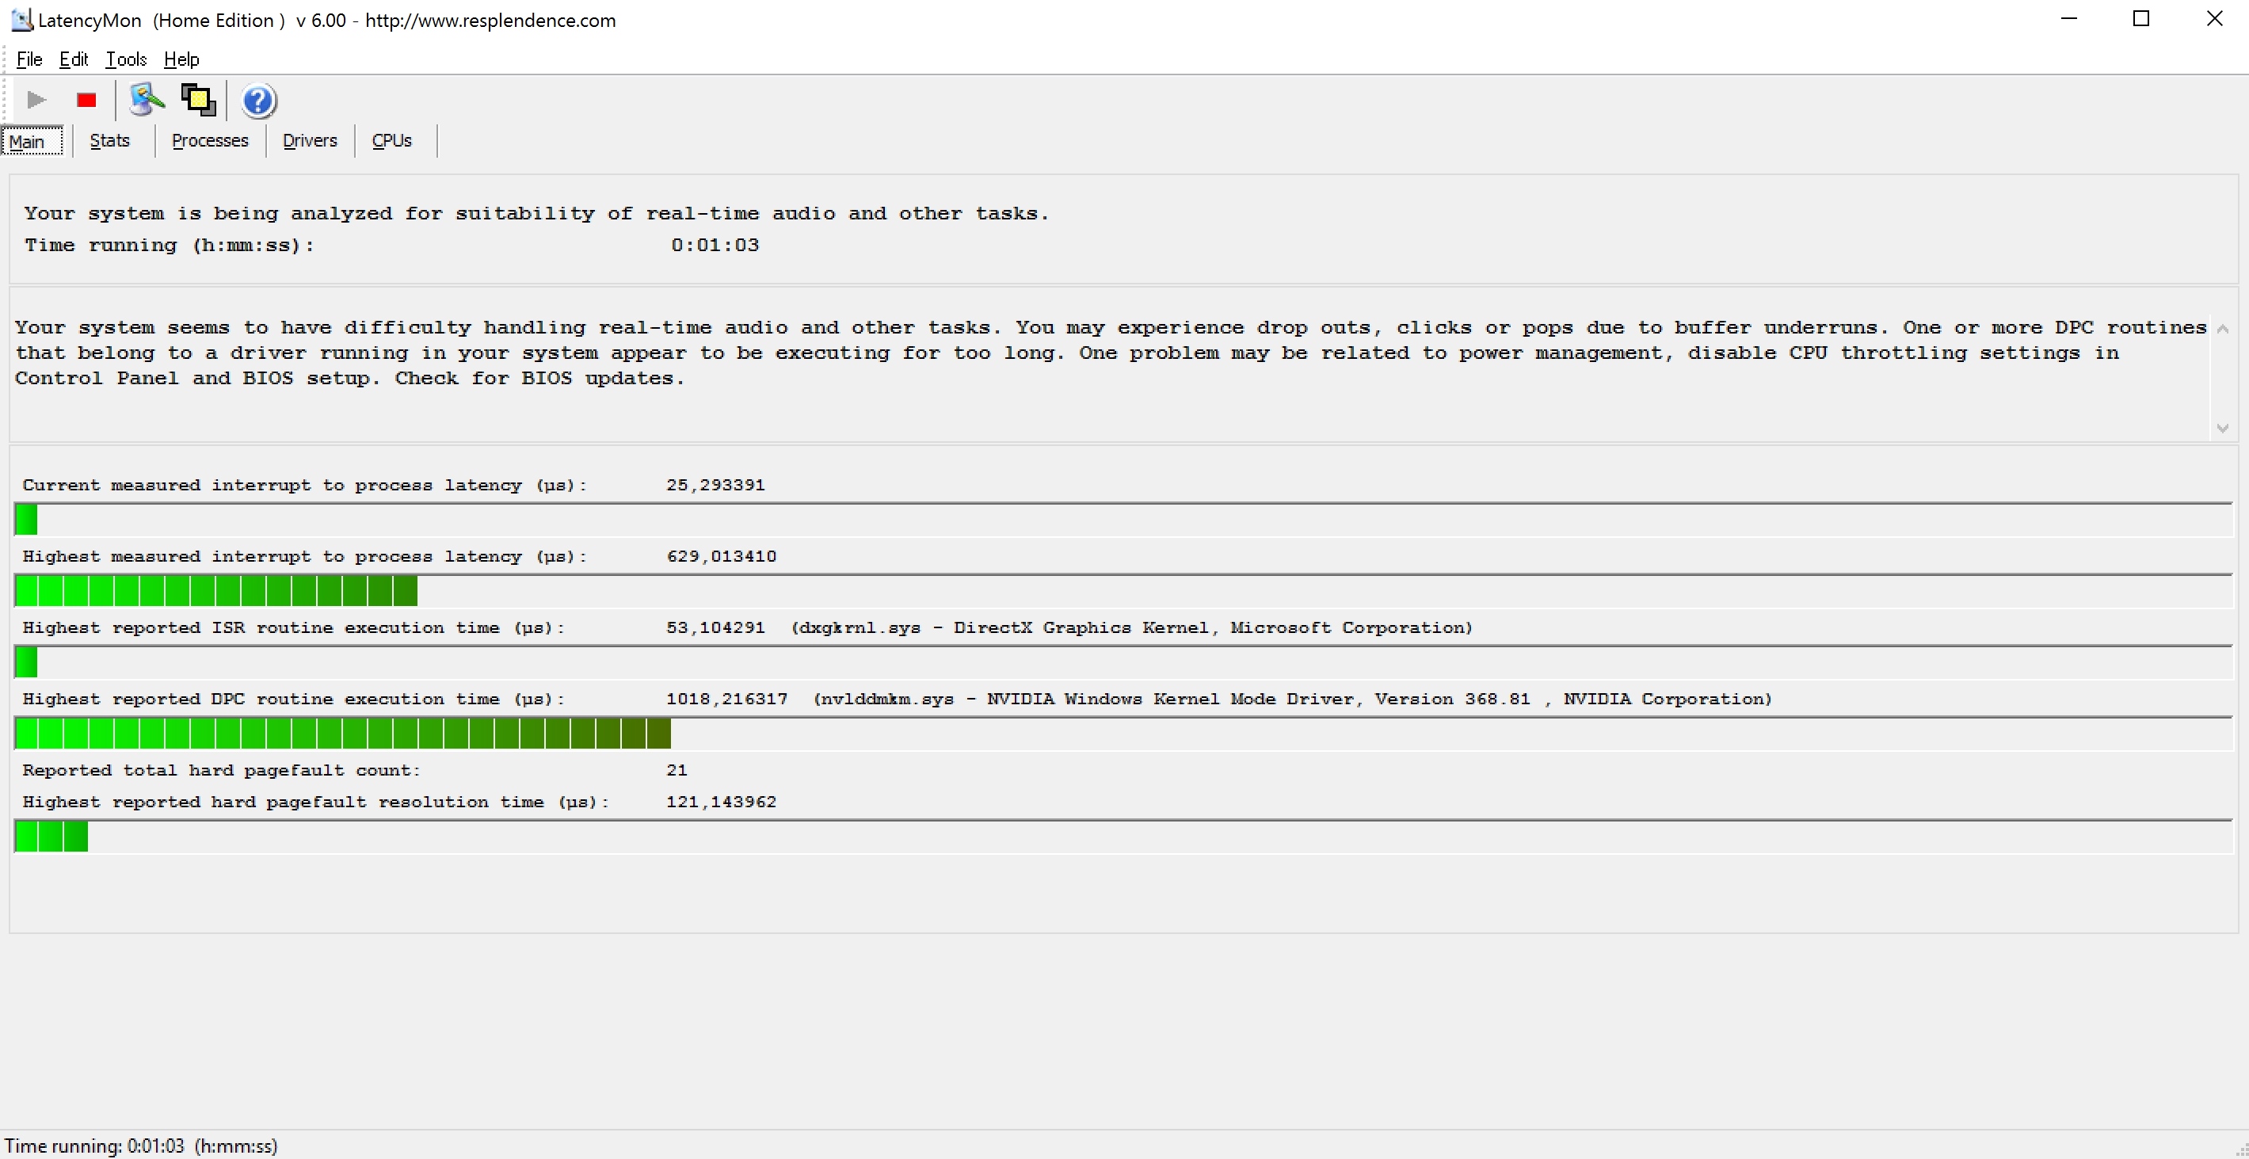Image resolution: width=2249 pixels, height=1159 pixels.
Task: Open the File menu
Action: click(x=29, y=59)
